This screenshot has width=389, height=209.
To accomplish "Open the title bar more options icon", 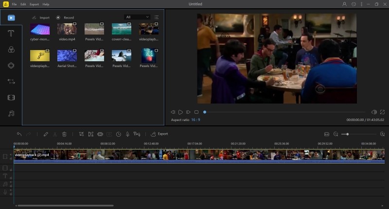I will [361, 4].
